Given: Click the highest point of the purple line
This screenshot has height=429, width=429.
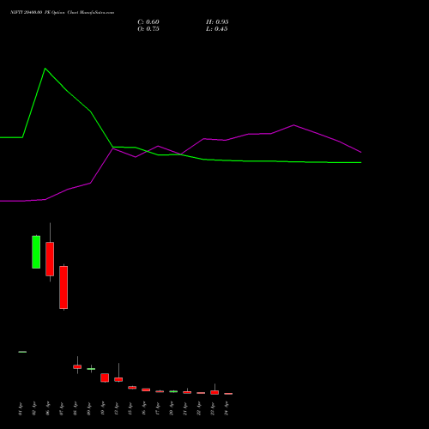Looking at the screenshot, I should click(x=293, y=125).
